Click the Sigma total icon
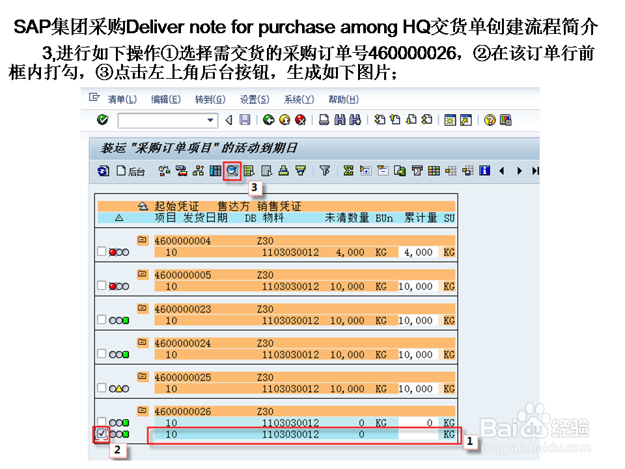This screenshot has width=625, height=469. [x=348, y=171]
